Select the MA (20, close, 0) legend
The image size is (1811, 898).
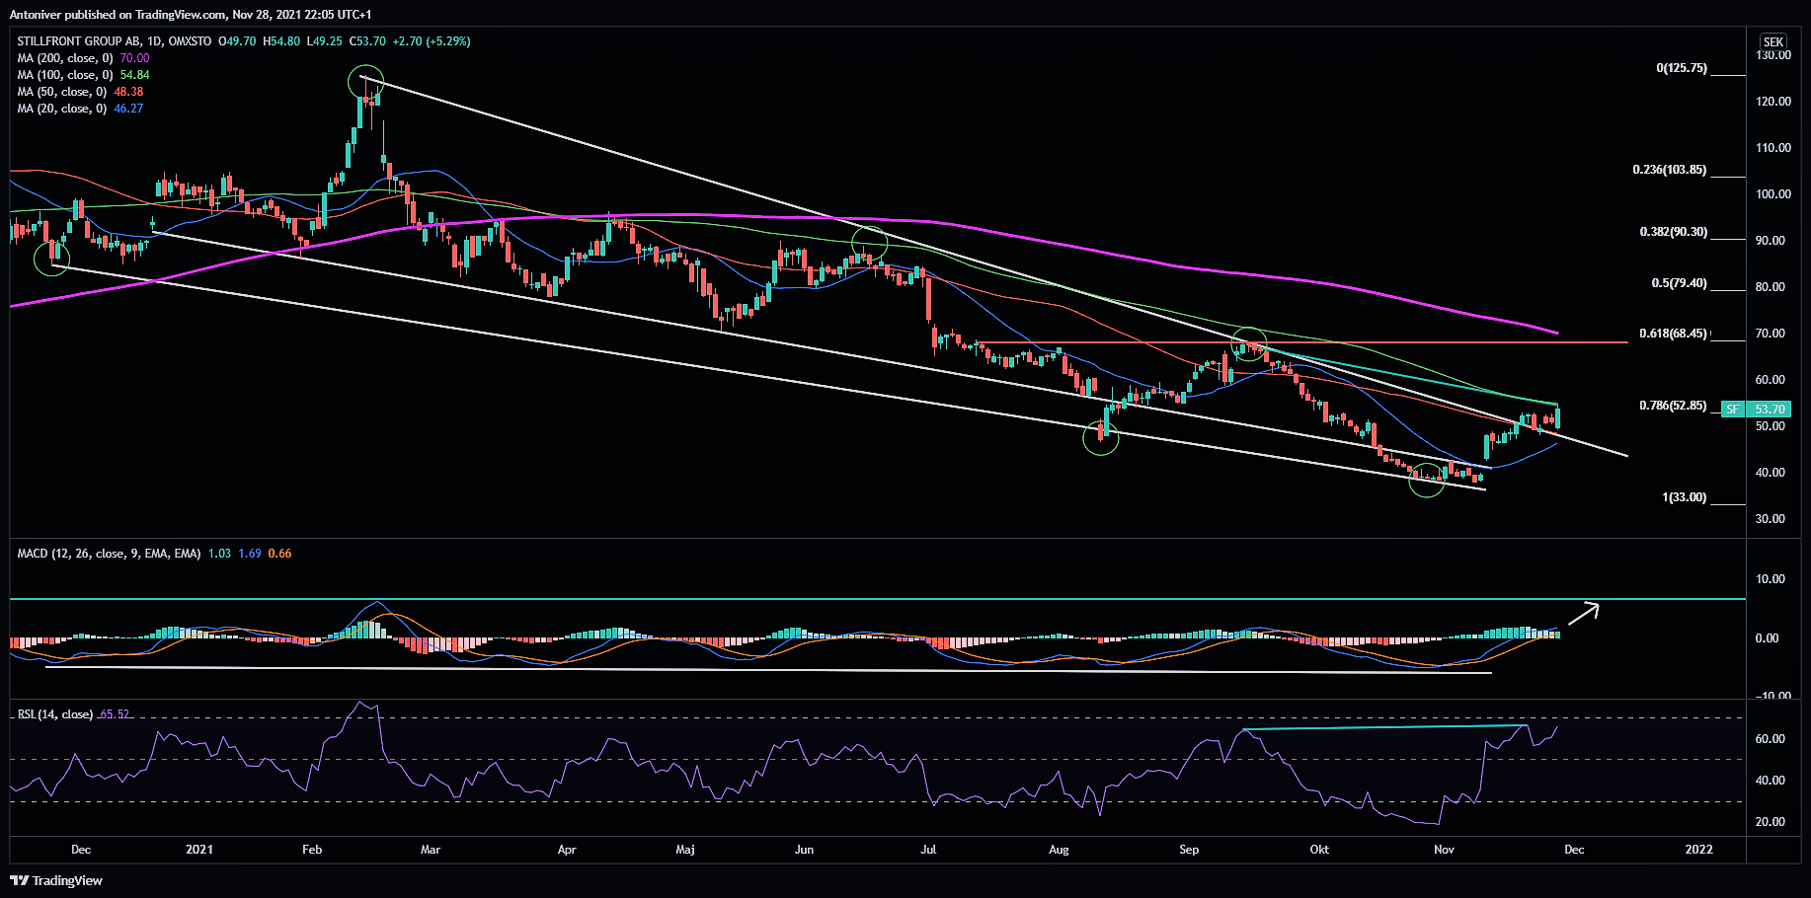61,109
